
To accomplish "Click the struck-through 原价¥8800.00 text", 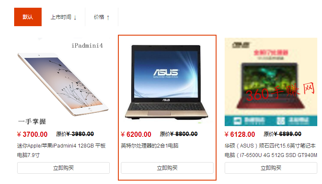I will [x=179, y=134].
